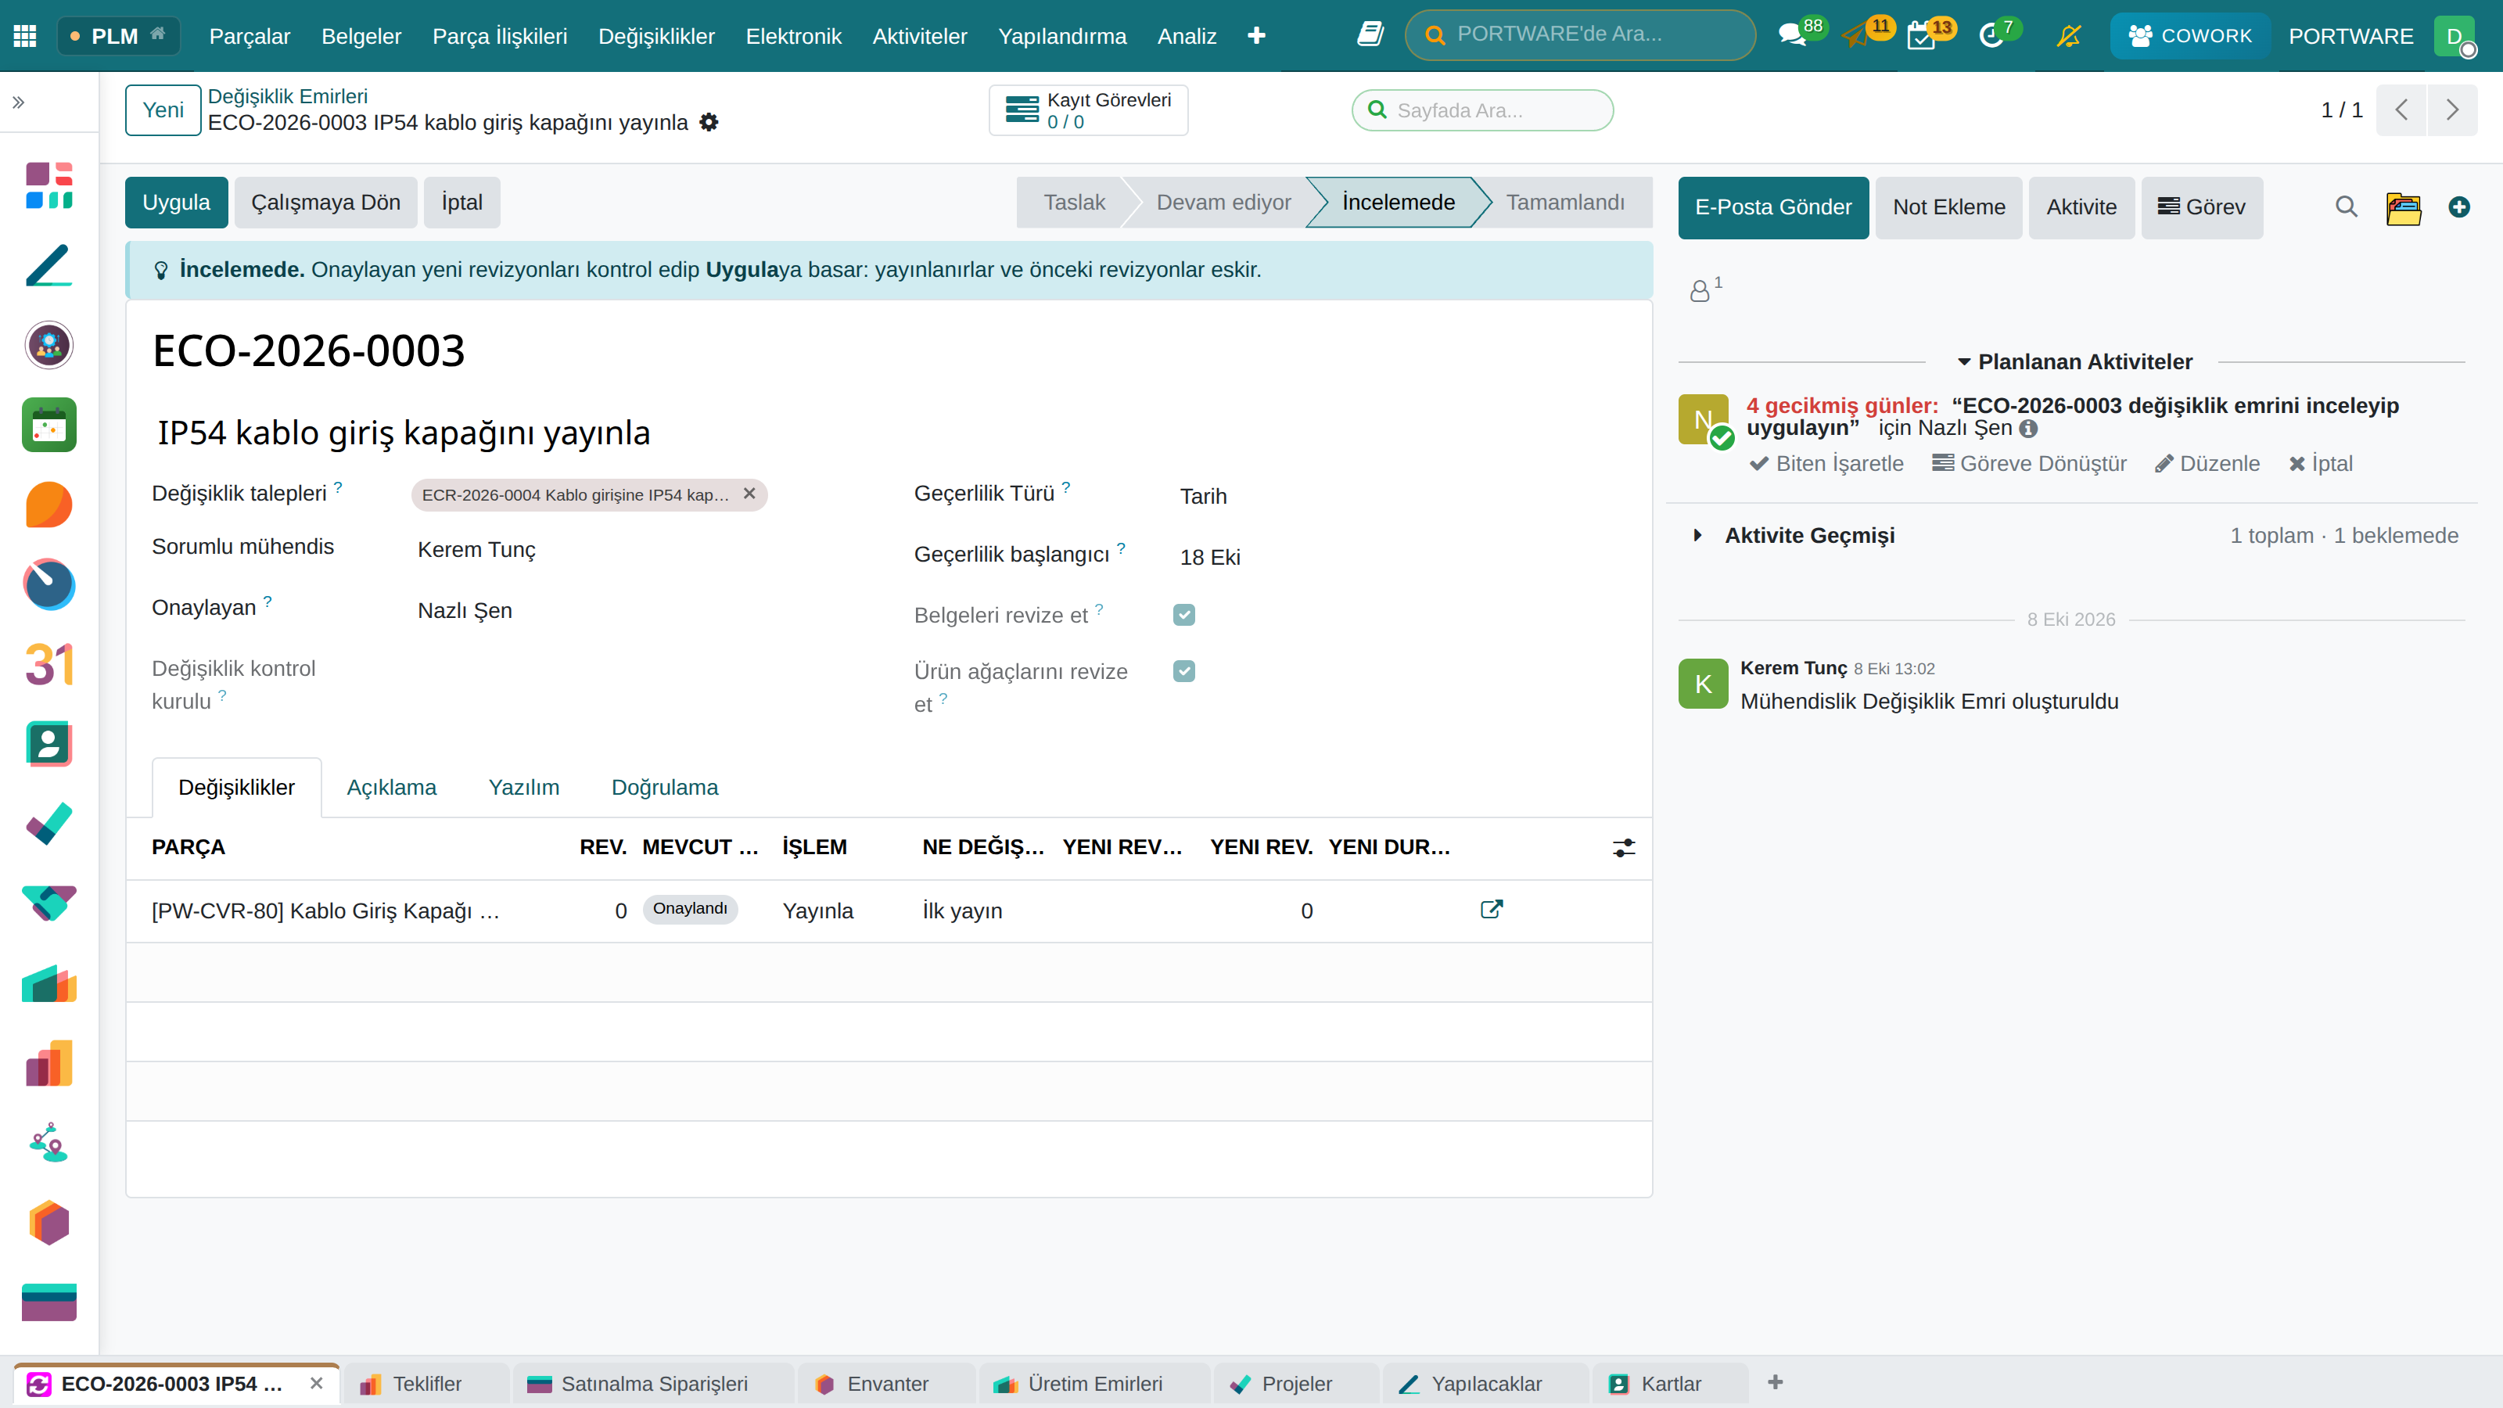Click the chatter search magnifier icon
The image size is (2503, 1408).
[2346, 207]
